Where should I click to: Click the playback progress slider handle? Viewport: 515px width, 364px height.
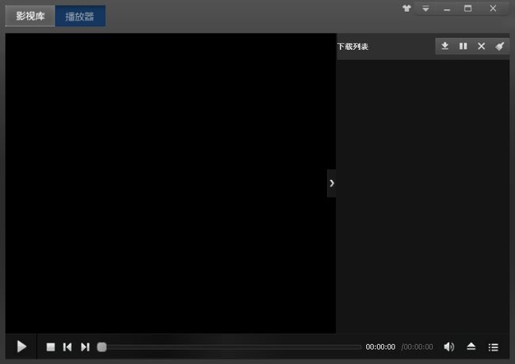(x=102, y=347)
